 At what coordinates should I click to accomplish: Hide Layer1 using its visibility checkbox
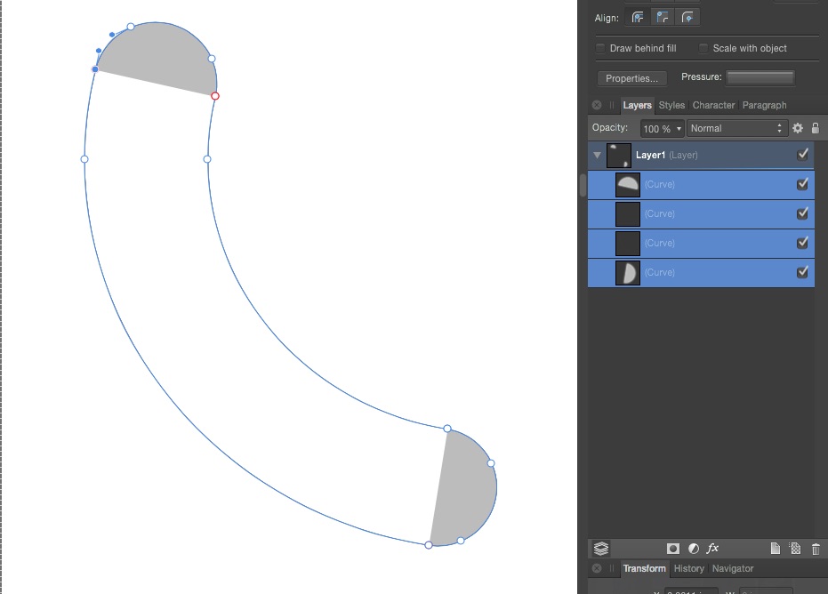[x=803, y=155]
